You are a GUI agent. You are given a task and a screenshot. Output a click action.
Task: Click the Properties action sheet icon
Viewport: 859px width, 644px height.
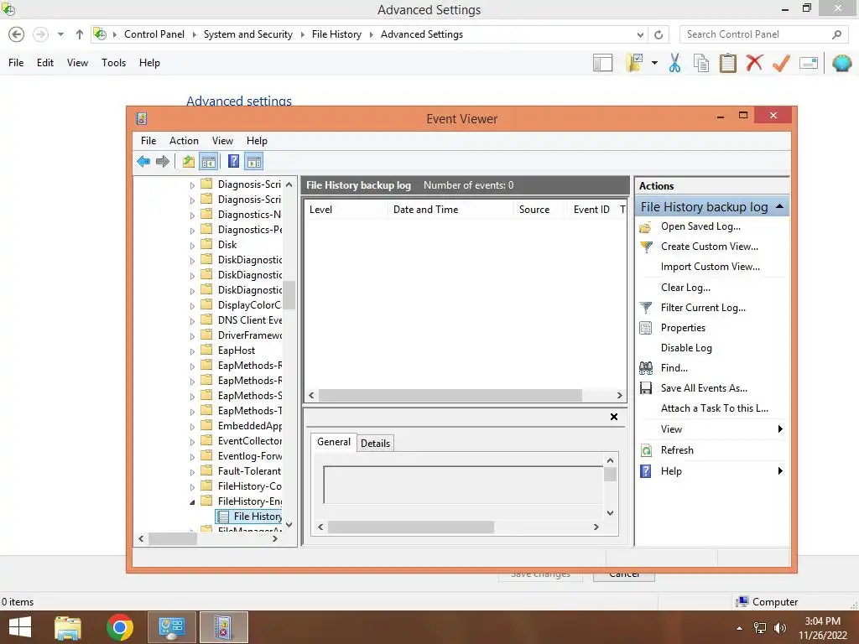click(x=646, y=328)
